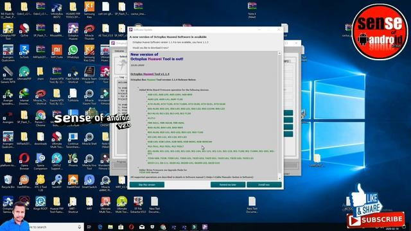Open the downloads folder on desktop
Image resolution: width=411 pixels, height=231 pixels.
coord(40,139)
